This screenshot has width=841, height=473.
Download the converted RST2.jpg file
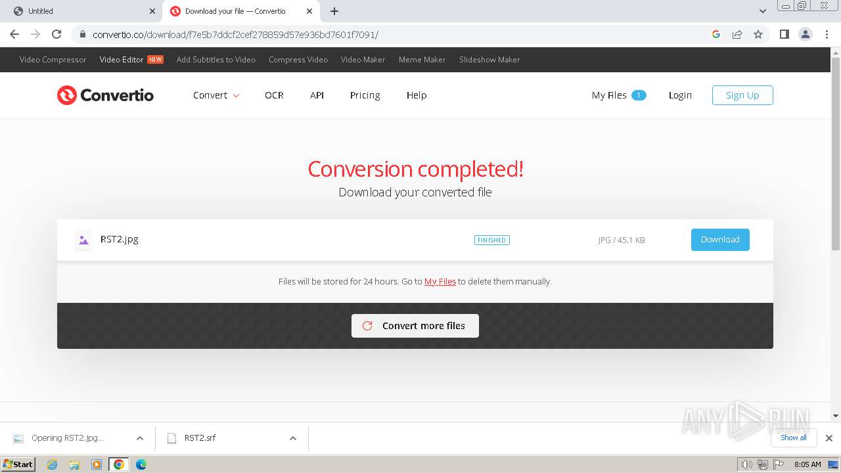coord(720,240)
